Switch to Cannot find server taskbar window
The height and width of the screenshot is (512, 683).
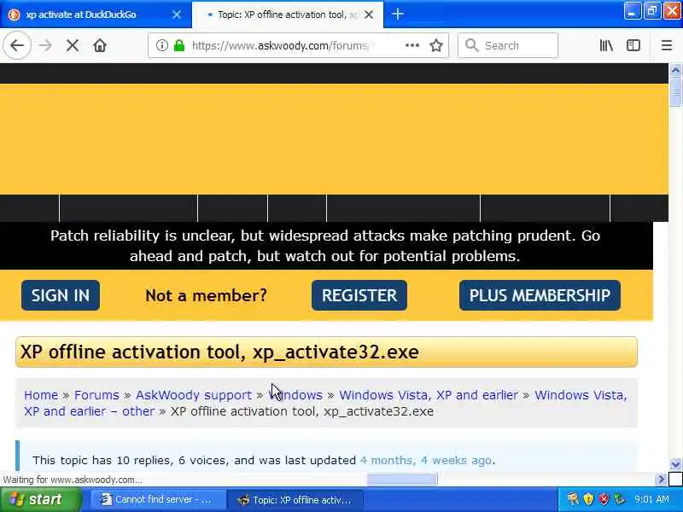click(x=157, y=500)
